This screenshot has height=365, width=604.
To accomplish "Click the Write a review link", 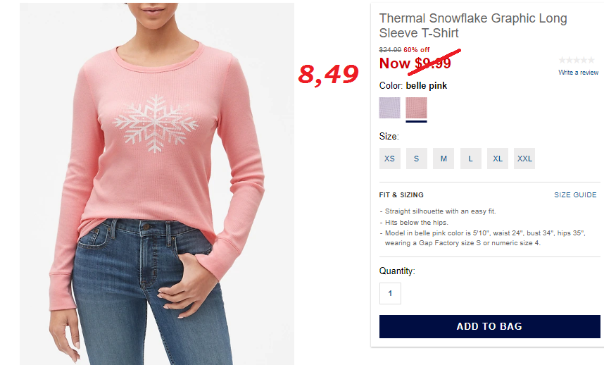I will [578, 73].
